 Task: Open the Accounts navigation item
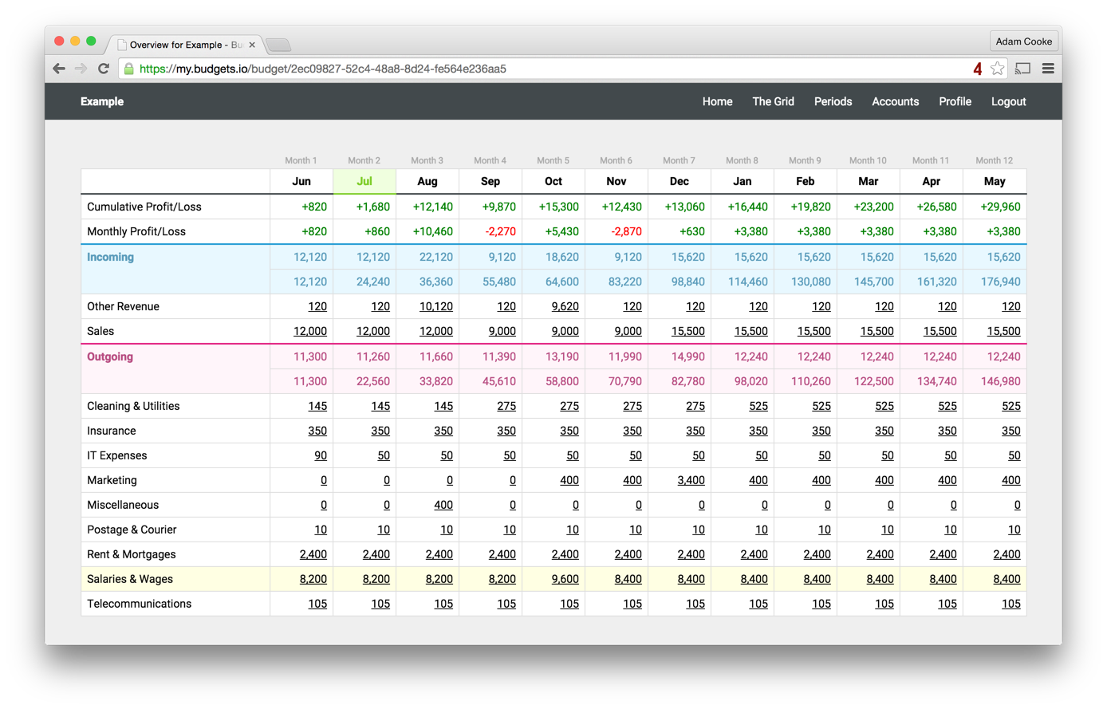click(895, 101)
